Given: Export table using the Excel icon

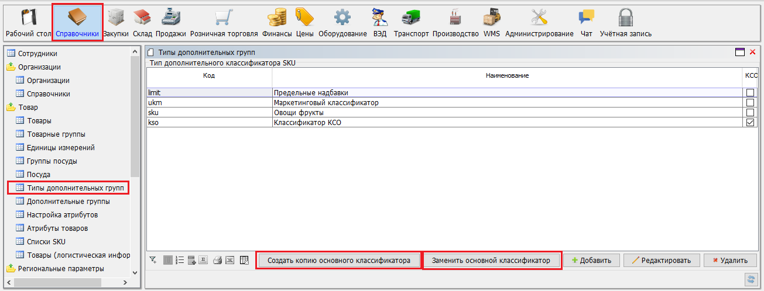Looking at the screenshot, I should pos(230,261).
